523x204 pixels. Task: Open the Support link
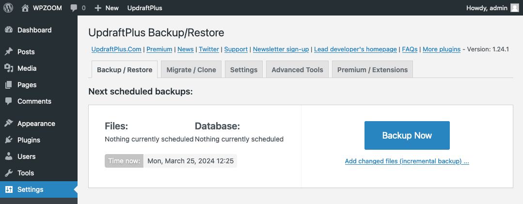236,49
